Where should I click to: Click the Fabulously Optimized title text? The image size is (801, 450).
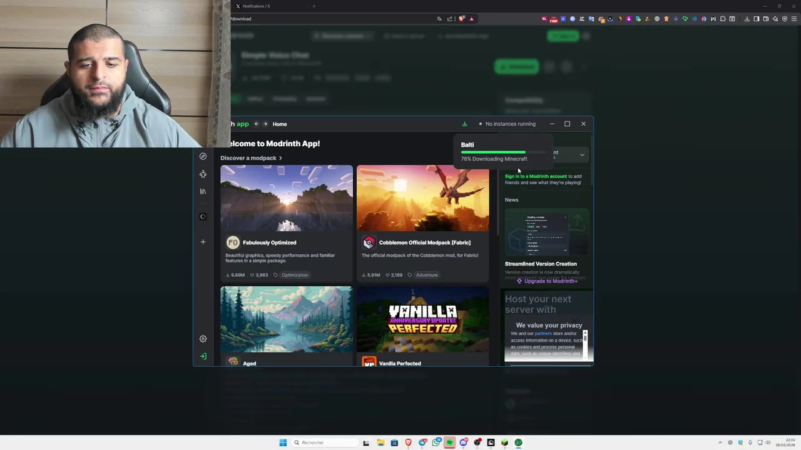270,242
